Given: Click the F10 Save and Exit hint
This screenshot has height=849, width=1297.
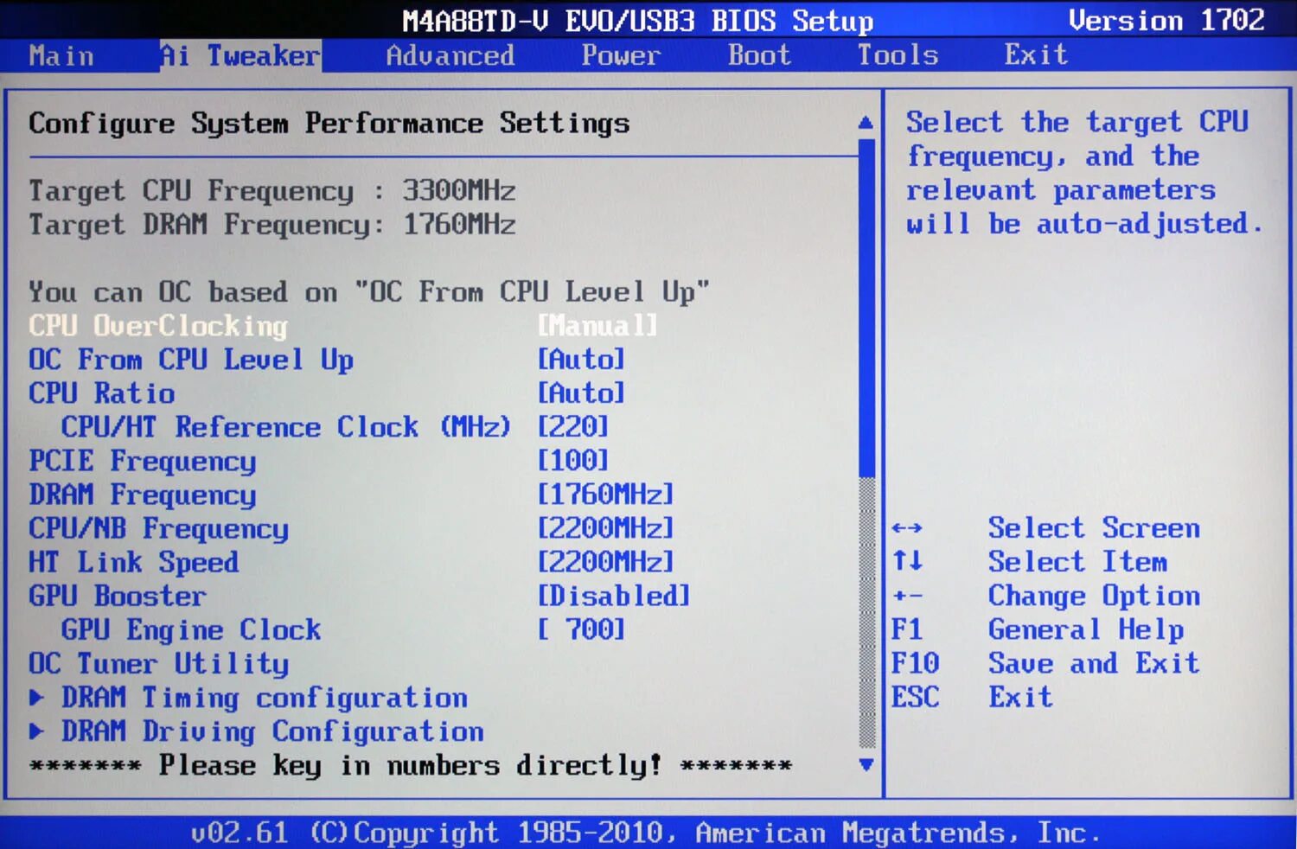Looking at the screenshot, I should [x=1045, y=663].
